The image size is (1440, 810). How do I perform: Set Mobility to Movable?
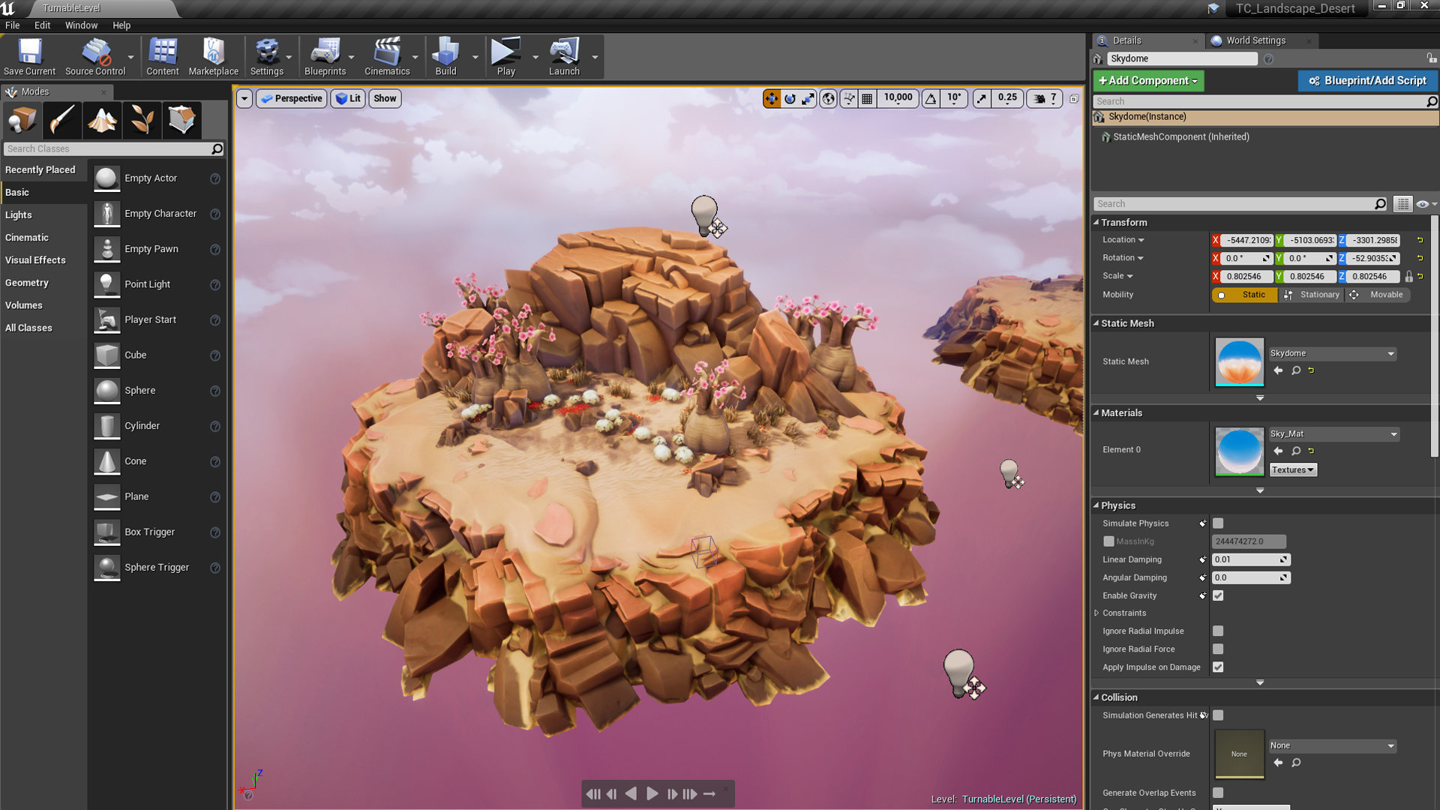tap(1378, 295)
